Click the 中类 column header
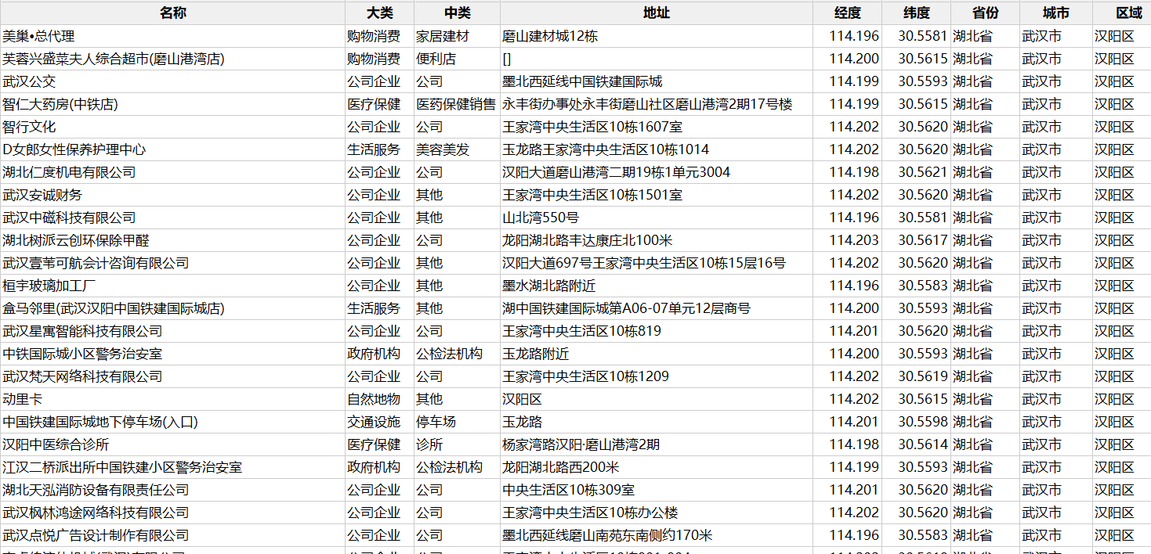Viewport: 1151px width, 554px height. [x=457, y=13]
